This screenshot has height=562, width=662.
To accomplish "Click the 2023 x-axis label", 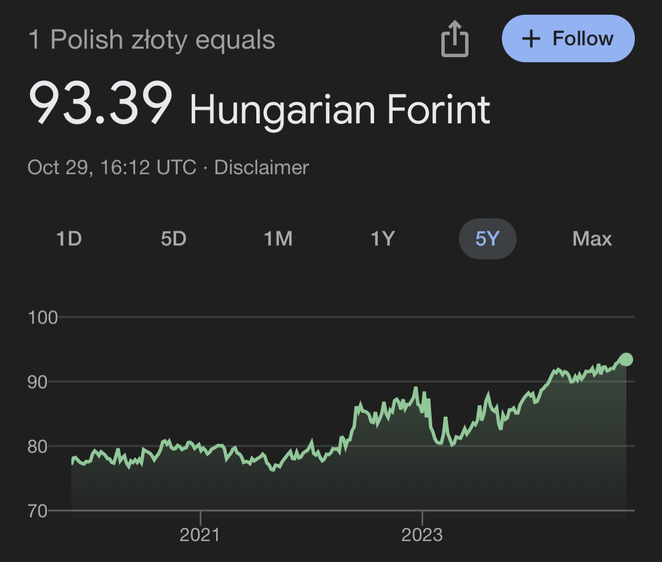I will click(x=422, y=535).
